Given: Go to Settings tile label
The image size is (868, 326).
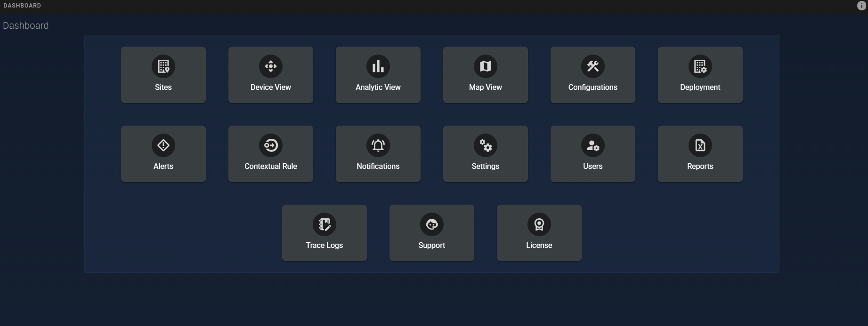Looking at the screenshot, I should (x=486, y=167).
